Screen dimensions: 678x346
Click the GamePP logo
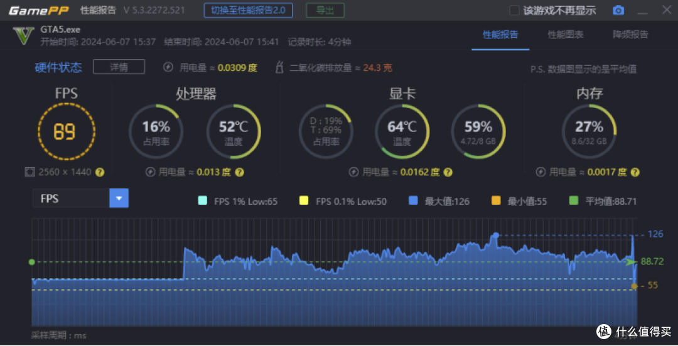pyautogui.click(x=38, y=11)
